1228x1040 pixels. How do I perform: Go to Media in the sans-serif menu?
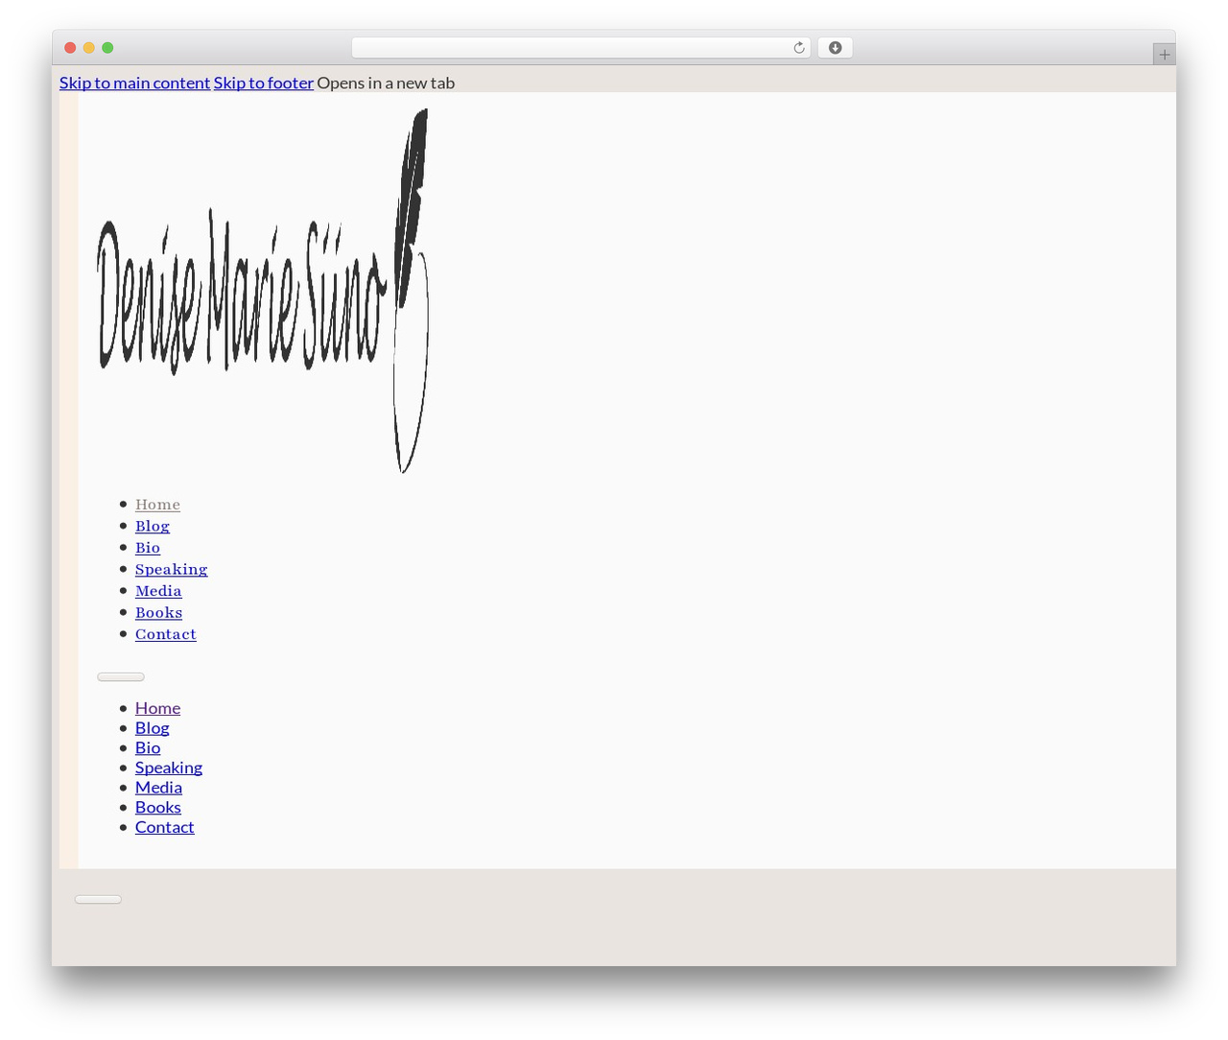click(158, 788)
